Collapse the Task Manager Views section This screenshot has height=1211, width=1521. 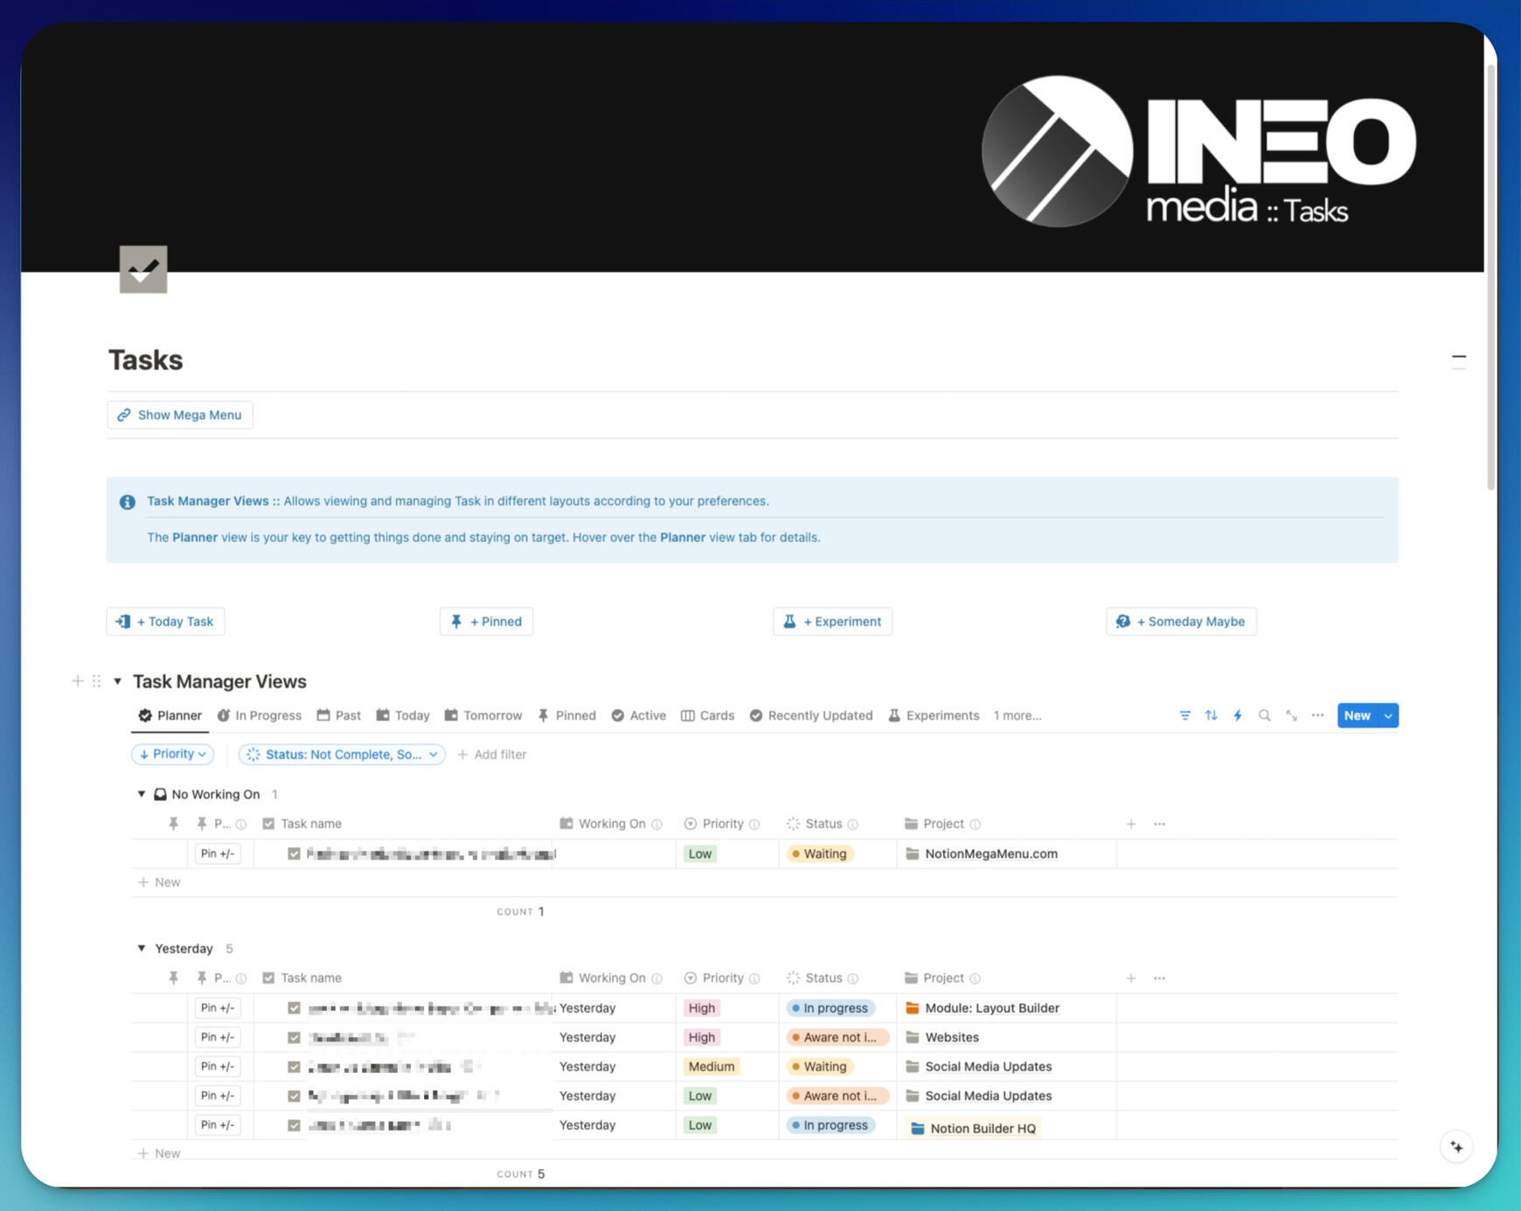point(117,681)
